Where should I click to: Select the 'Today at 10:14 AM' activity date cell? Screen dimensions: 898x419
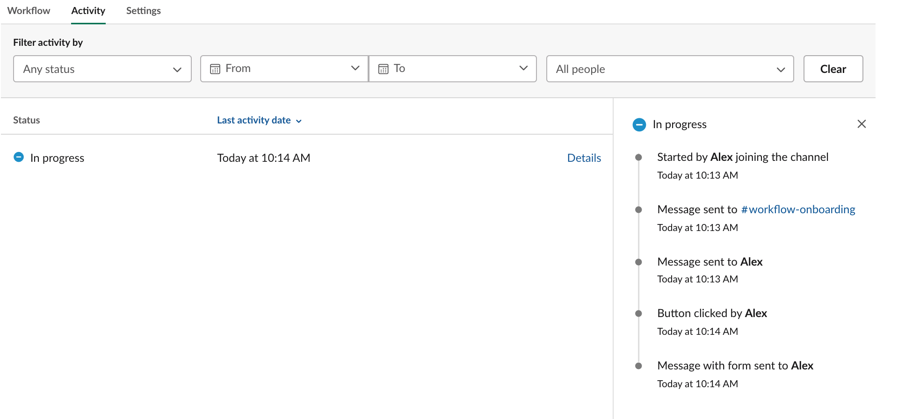pyautogui.click(x=264, y=158)
